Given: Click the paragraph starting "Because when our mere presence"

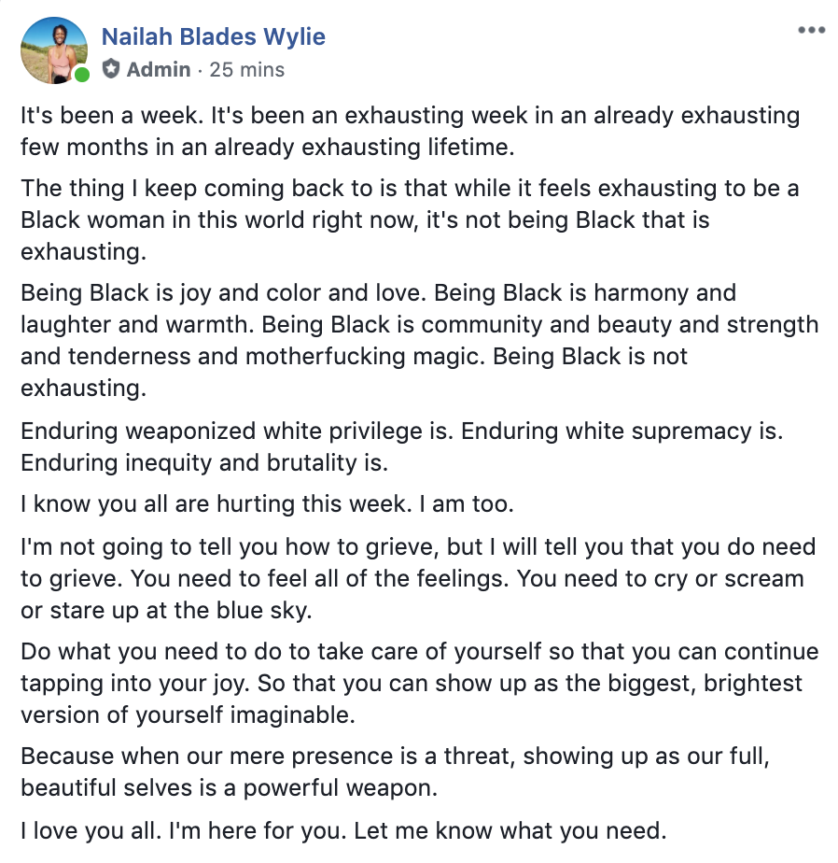Looking at the screenshot, I should point(395,771).
